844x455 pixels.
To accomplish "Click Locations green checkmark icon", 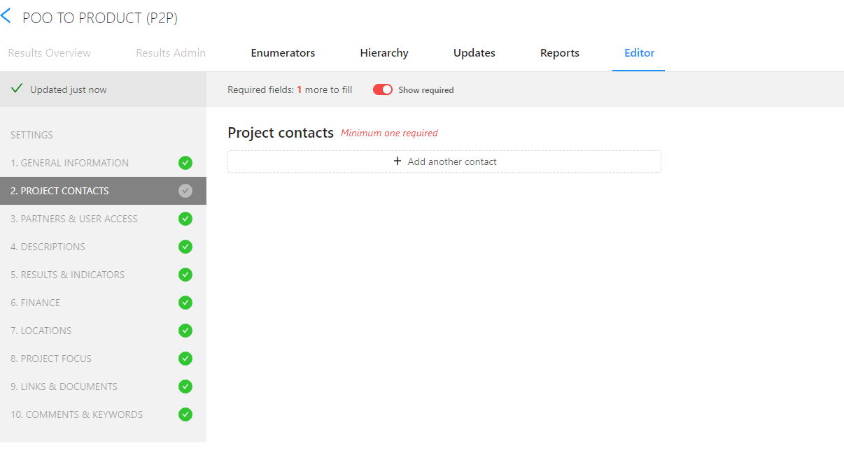I will pyautogui.click(x=185, y=331).
